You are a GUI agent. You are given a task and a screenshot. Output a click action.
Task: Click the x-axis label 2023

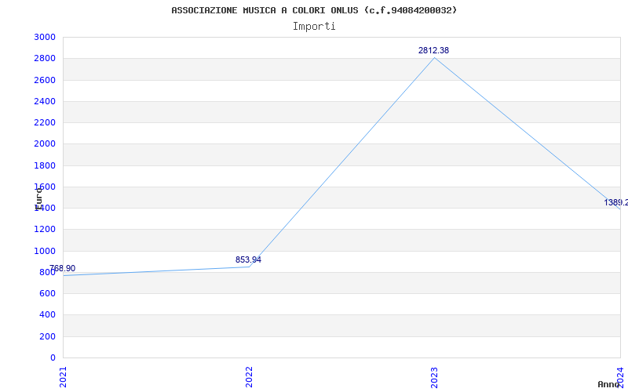tap(435, 377)
